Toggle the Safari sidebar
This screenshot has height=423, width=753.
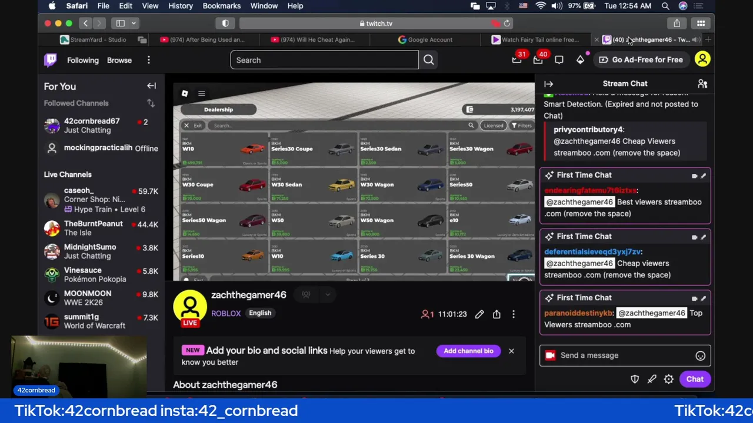pyautogui.click(x=121, y=23)
